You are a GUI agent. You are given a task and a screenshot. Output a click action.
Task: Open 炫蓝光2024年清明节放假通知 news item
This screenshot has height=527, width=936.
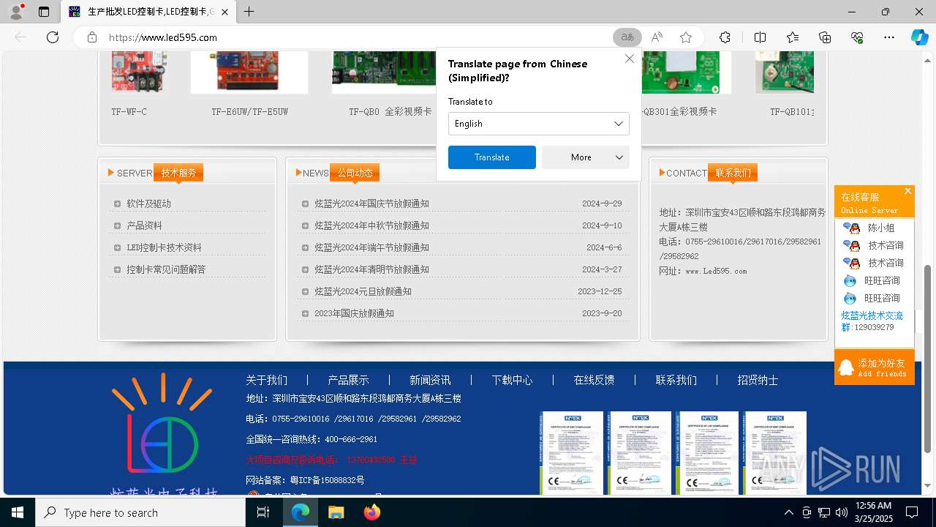coord(371,269)
